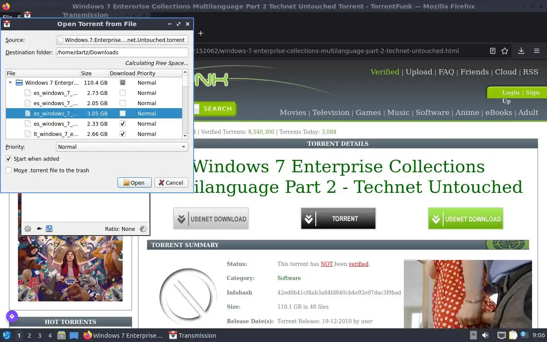Open the Lubuntu start menu icon
The image size is (547, 342).
pyautogui.click(x=6, y=336)
